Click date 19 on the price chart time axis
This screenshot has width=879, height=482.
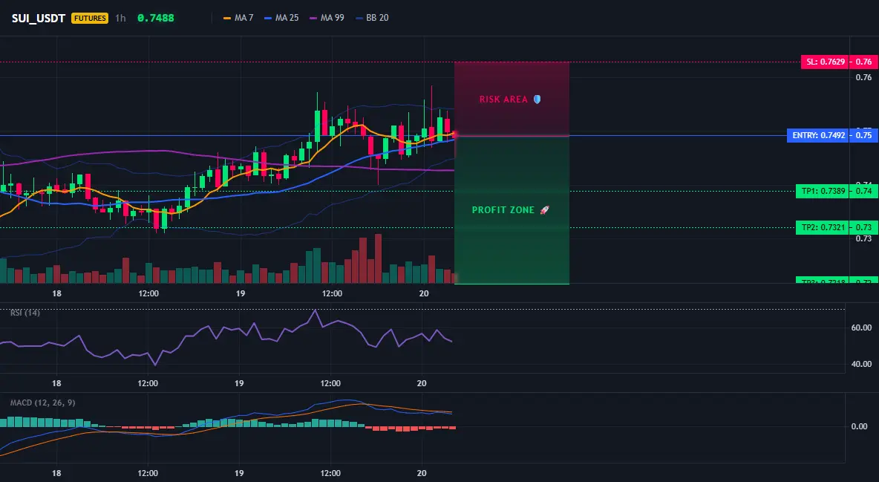tap(240, 293)
